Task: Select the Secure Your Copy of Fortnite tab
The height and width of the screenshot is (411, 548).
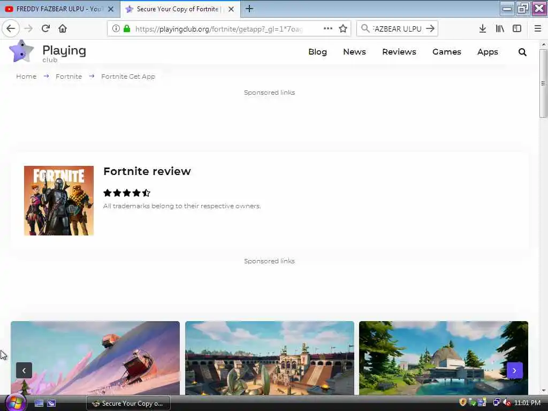Action: tap(180, 9)
